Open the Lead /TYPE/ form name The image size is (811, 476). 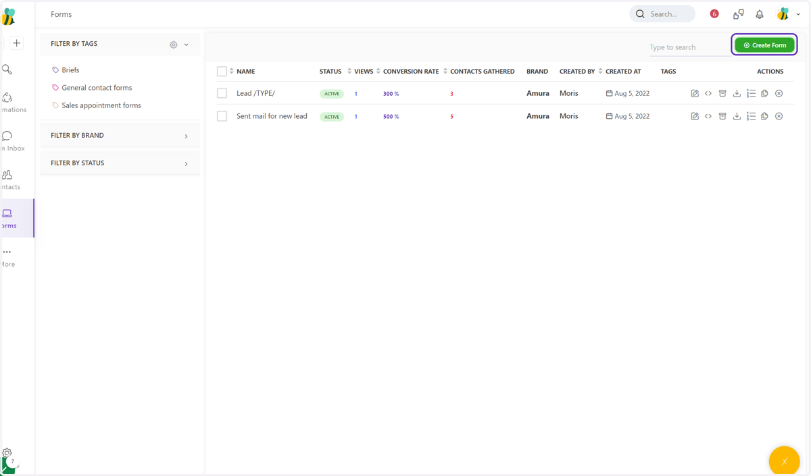coord(255,93)
